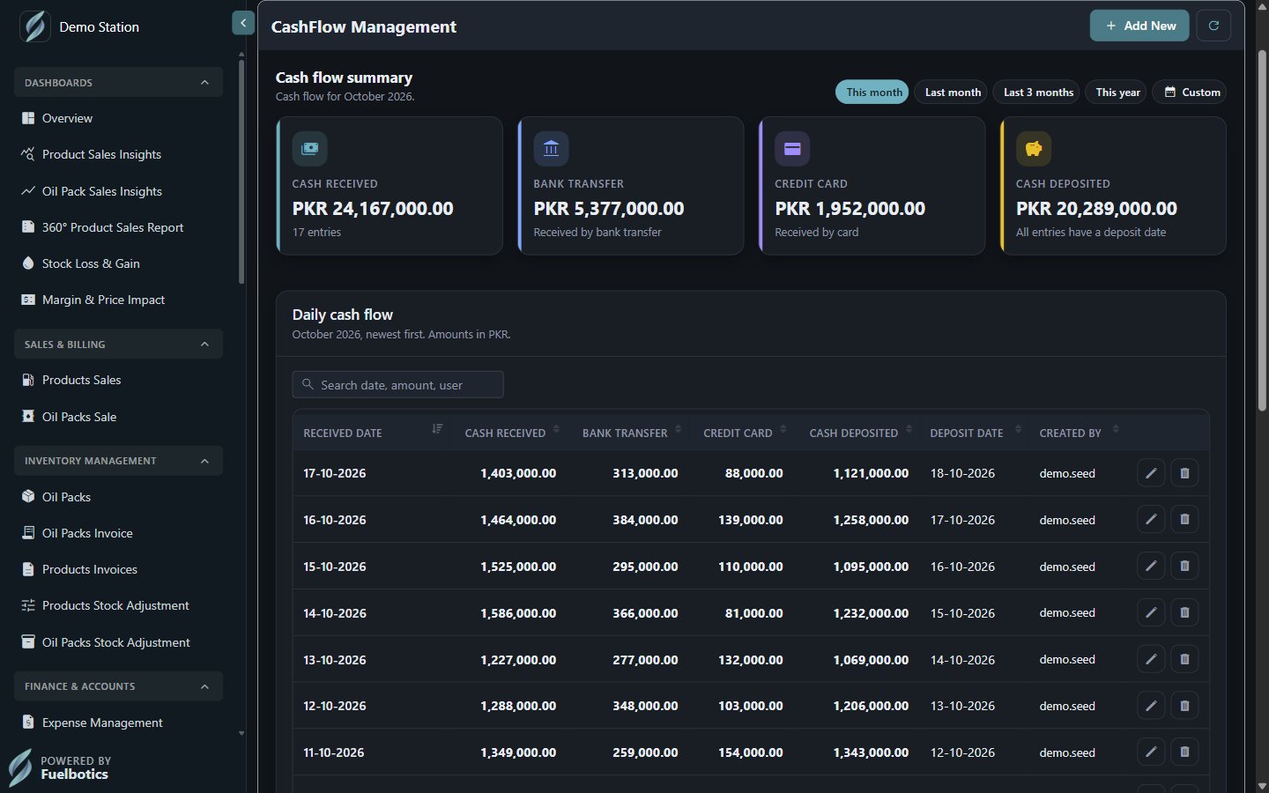Image resolution: width=1269 pixels, height=793 pixels.
Task: Click the Bank Transfer card bank icon
Action: click(x=551, y=149)
